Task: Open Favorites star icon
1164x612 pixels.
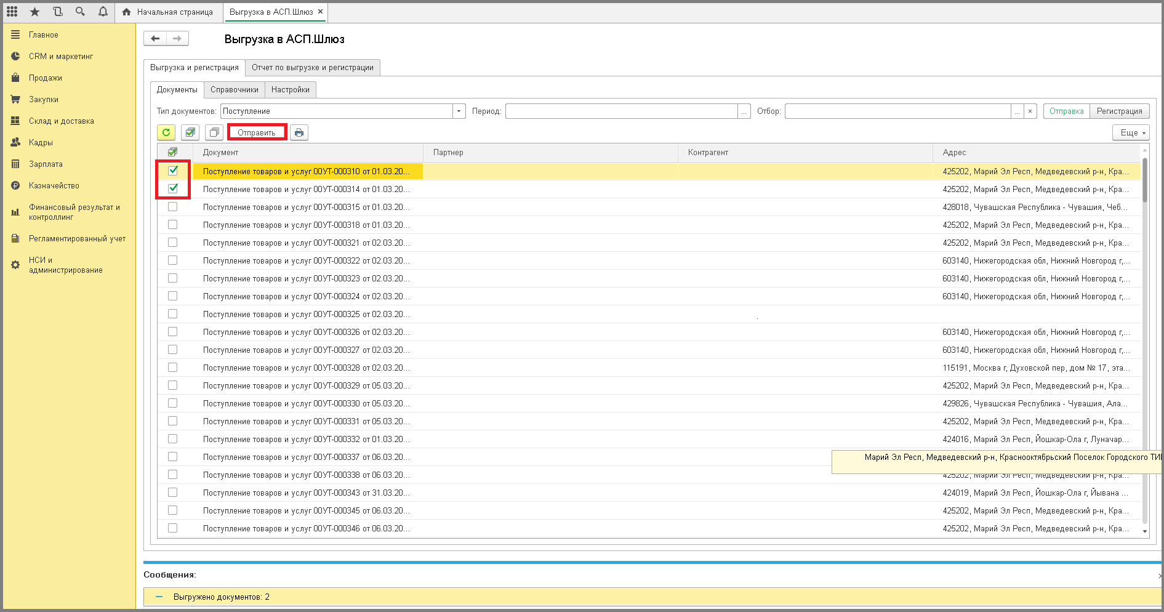Action: (x=35, y=12)
